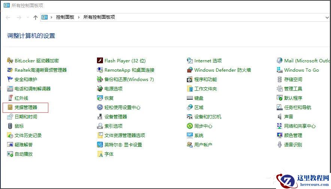Open the 日期和时间 icon
The image size is (331, 189).
(10, 117)
